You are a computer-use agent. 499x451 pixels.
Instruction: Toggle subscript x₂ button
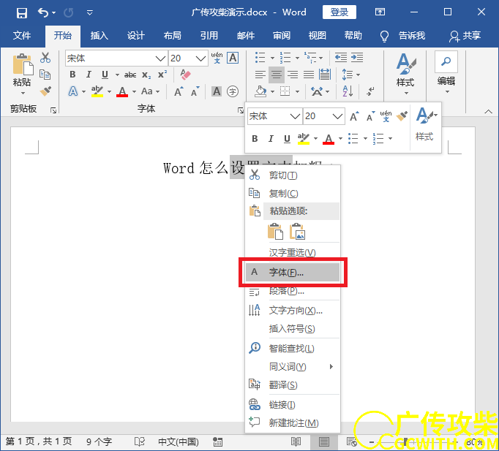click(146, 75)
